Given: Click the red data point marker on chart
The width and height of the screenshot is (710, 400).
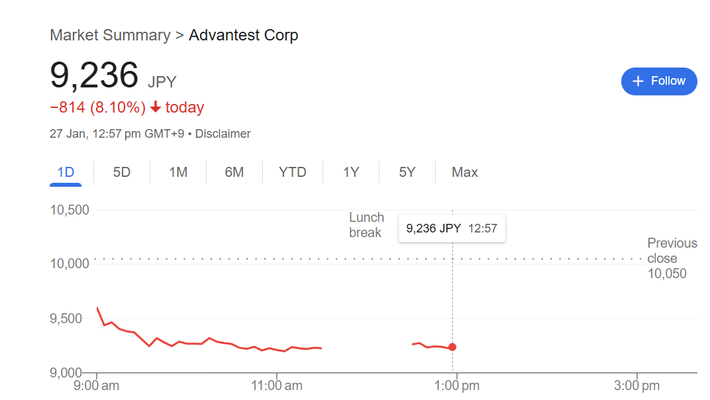Looking at the screenshot, I should tap(452, 347).
